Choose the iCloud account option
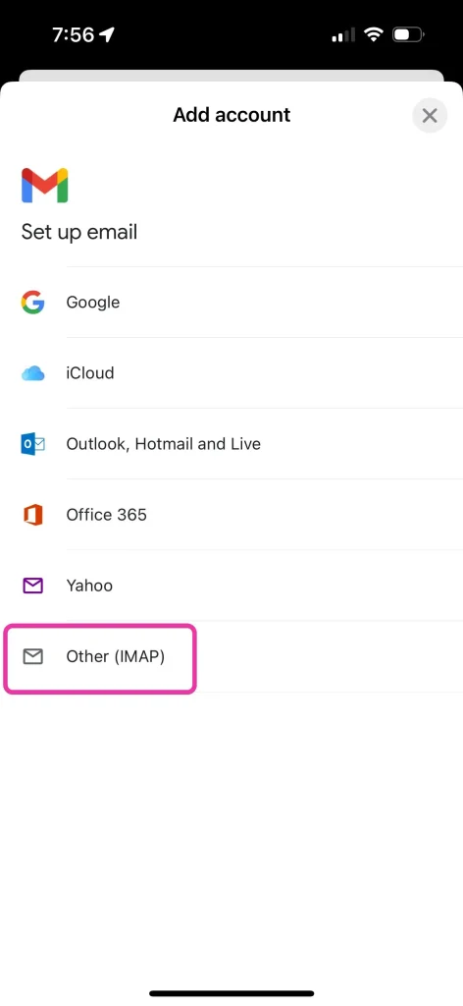 pos(231,372)
